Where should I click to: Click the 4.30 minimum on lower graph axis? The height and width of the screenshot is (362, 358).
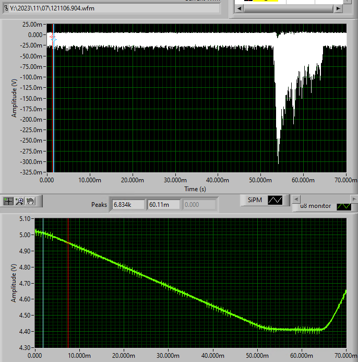(25, 347)
